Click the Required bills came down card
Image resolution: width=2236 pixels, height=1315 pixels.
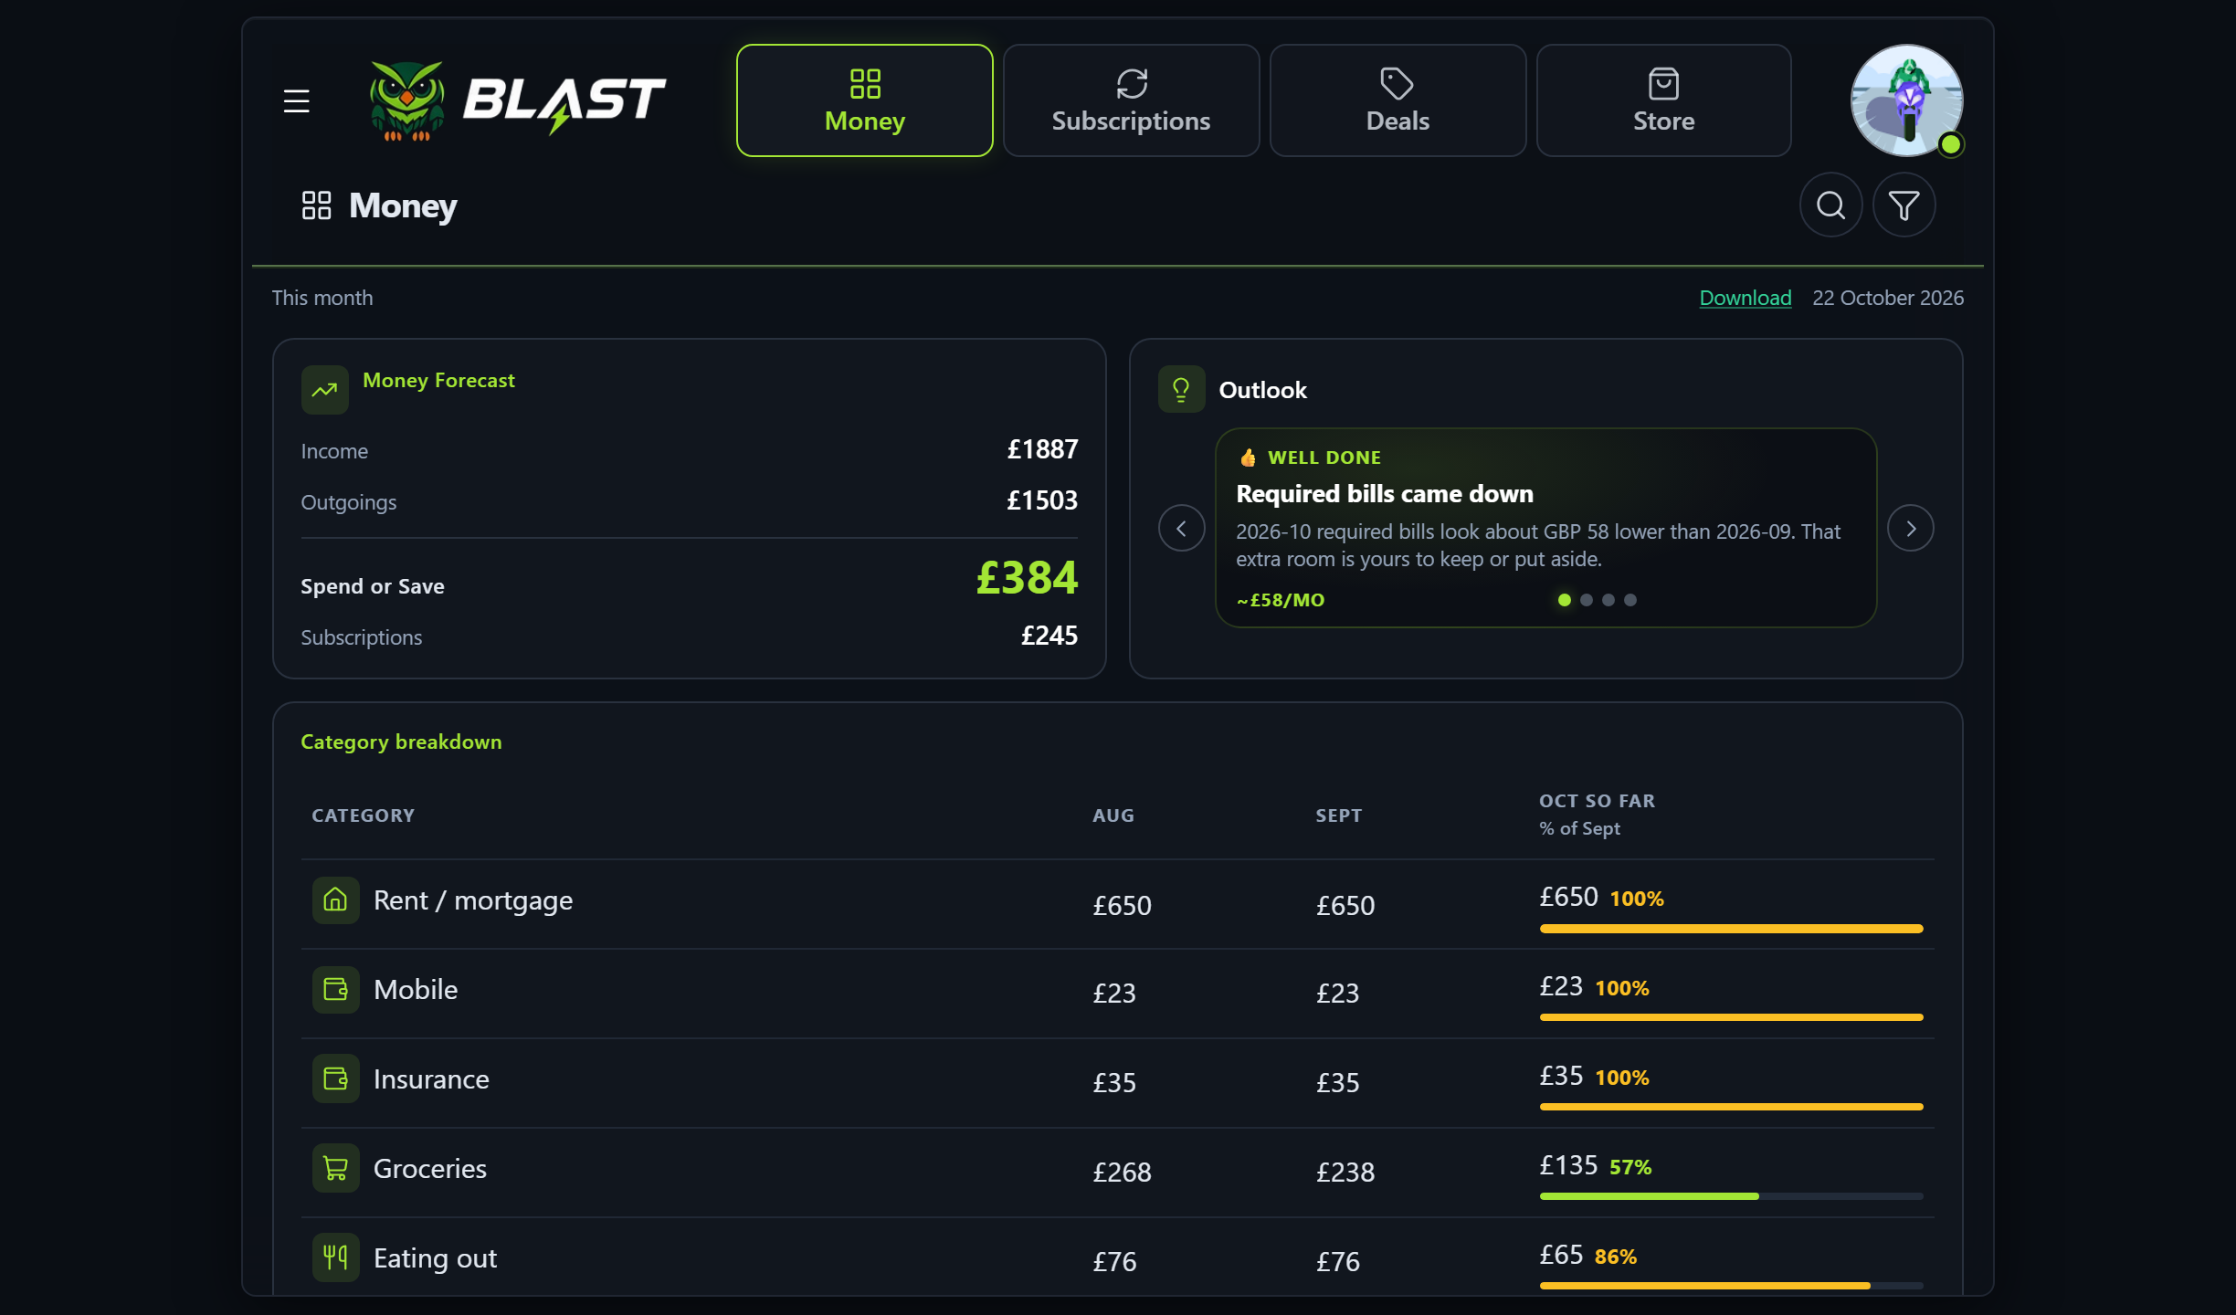coord(1545,528)
